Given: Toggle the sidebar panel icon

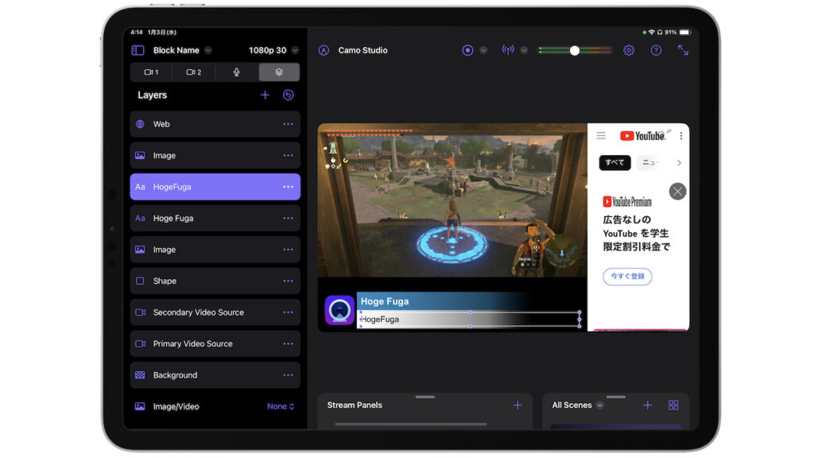Looking at the screenshot, I should [138, 50].
